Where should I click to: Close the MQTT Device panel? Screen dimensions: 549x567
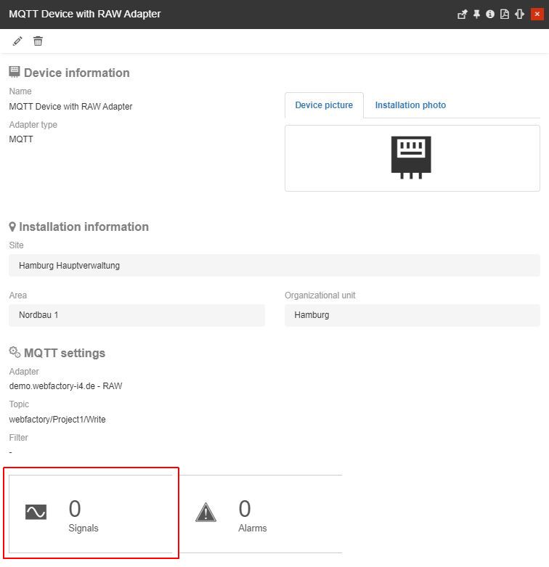pyautogui.click(x=537, y=14)
